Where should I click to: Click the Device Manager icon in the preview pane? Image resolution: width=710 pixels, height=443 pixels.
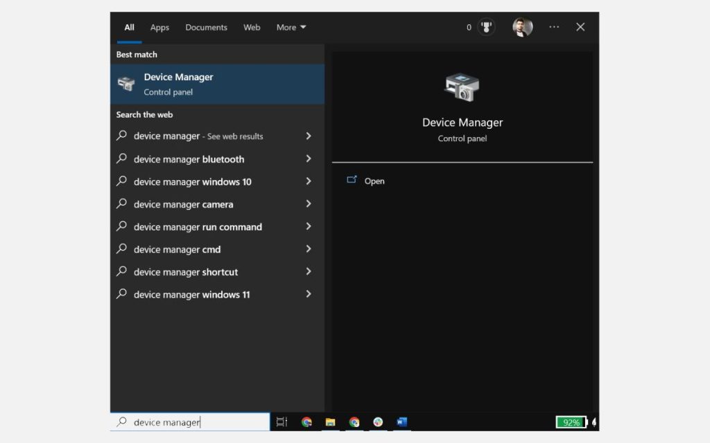[462, 87]
